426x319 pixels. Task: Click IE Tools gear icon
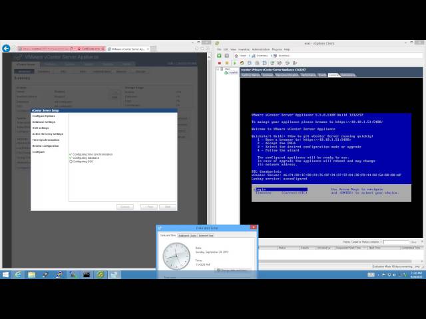[208, 49]
